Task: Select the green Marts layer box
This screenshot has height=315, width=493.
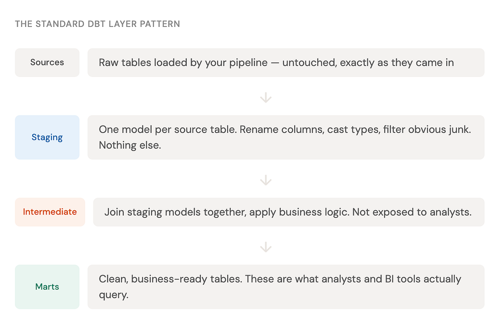Action: pyautogui.click(x=47, y=287)
